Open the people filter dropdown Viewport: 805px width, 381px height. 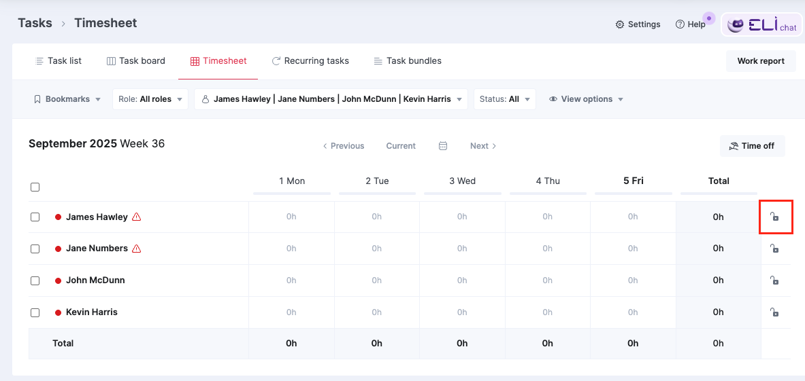click(x=331, y=99)
